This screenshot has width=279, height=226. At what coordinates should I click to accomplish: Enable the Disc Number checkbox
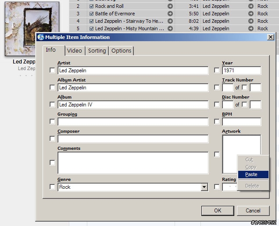click(217, 105)
